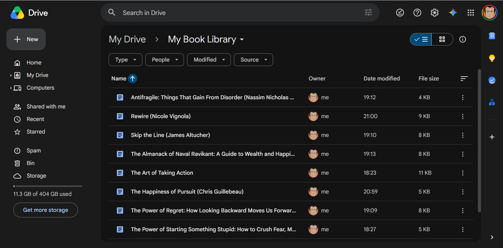Click the file list vertical scrollbar

[479, 141]
